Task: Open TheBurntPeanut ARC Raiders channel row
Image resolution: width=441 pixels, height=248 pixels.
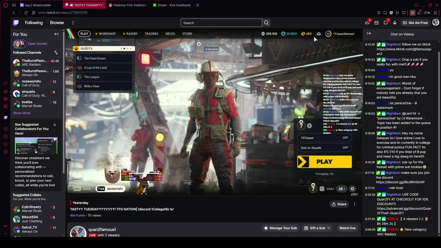Action: click(x=36, y=63)
